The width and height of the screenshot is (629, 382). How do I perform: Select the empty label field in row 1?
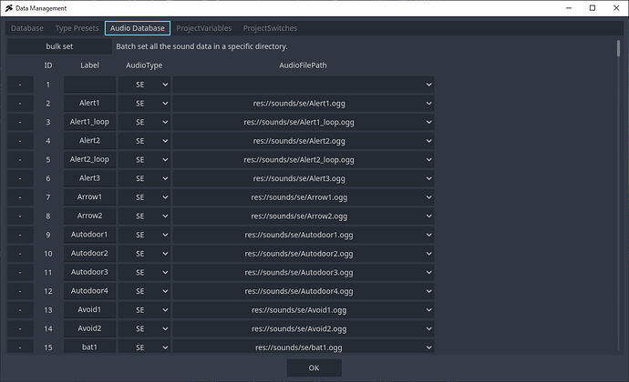tap(89, 85)
